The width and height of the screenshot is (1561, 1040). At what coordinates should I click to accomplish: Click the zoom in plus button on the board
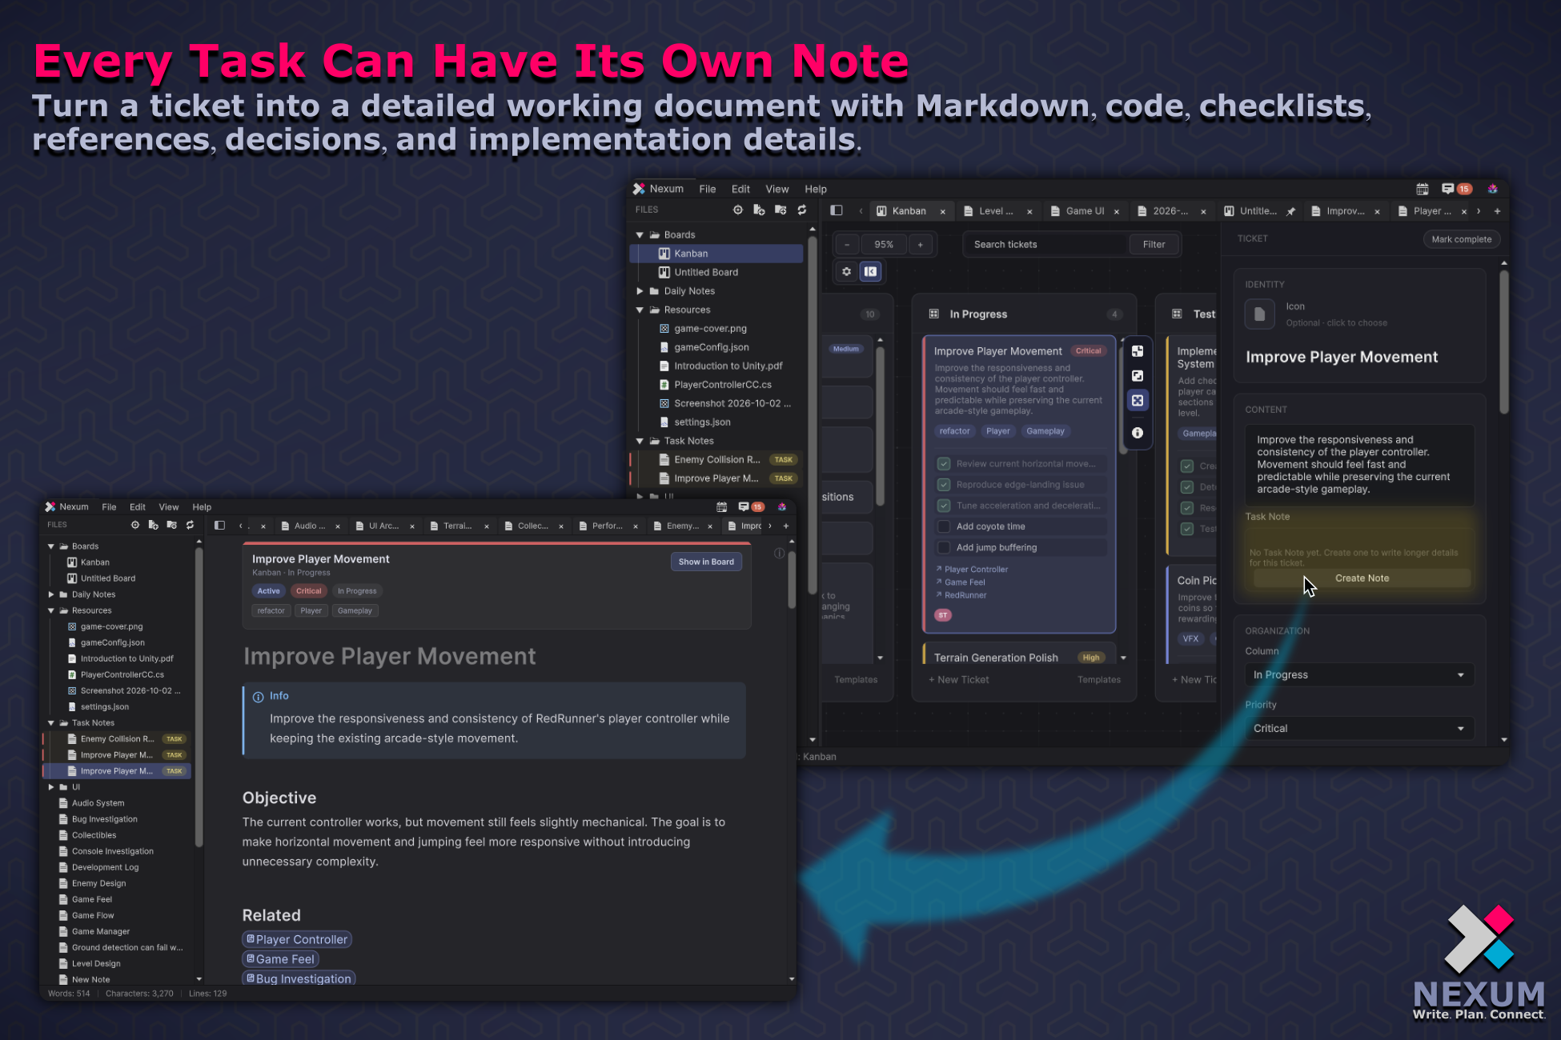click(921, 244)
